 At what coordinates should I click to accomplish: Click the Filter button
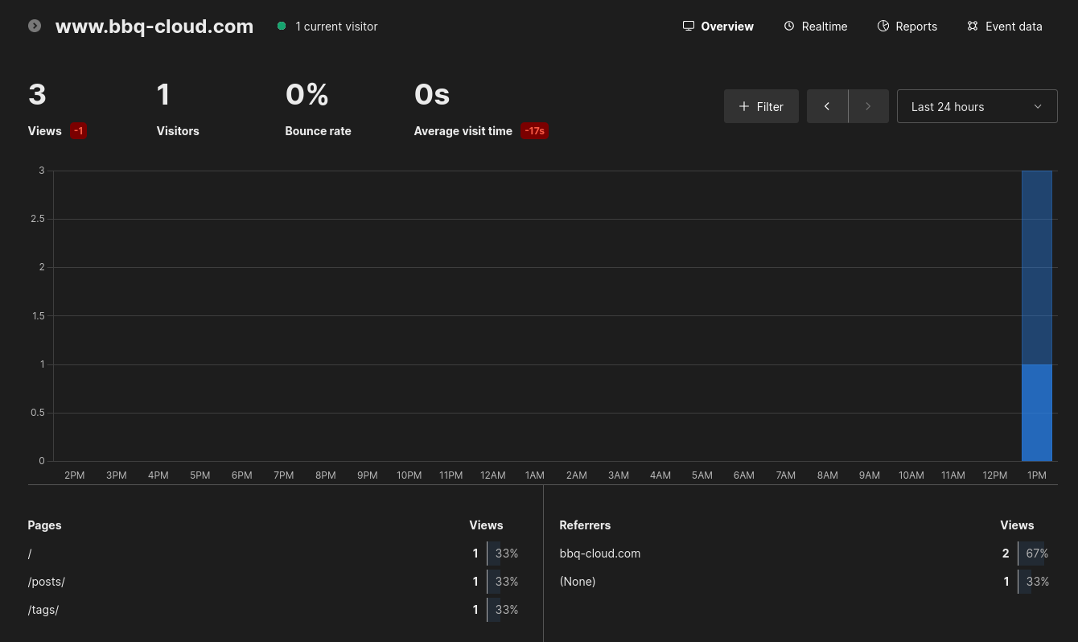click(x=761, y=106)
